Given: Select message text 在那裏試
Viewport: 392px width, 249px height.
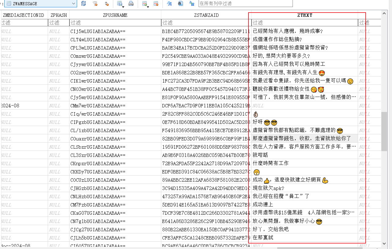Looking at the screenshot, I should 263,238.
